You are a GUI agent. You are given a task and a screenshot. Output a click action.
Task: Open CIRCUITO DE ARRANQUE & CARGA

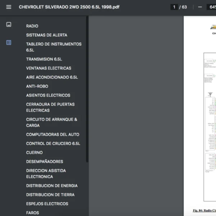pyautogui.click(x=51, y=122)
